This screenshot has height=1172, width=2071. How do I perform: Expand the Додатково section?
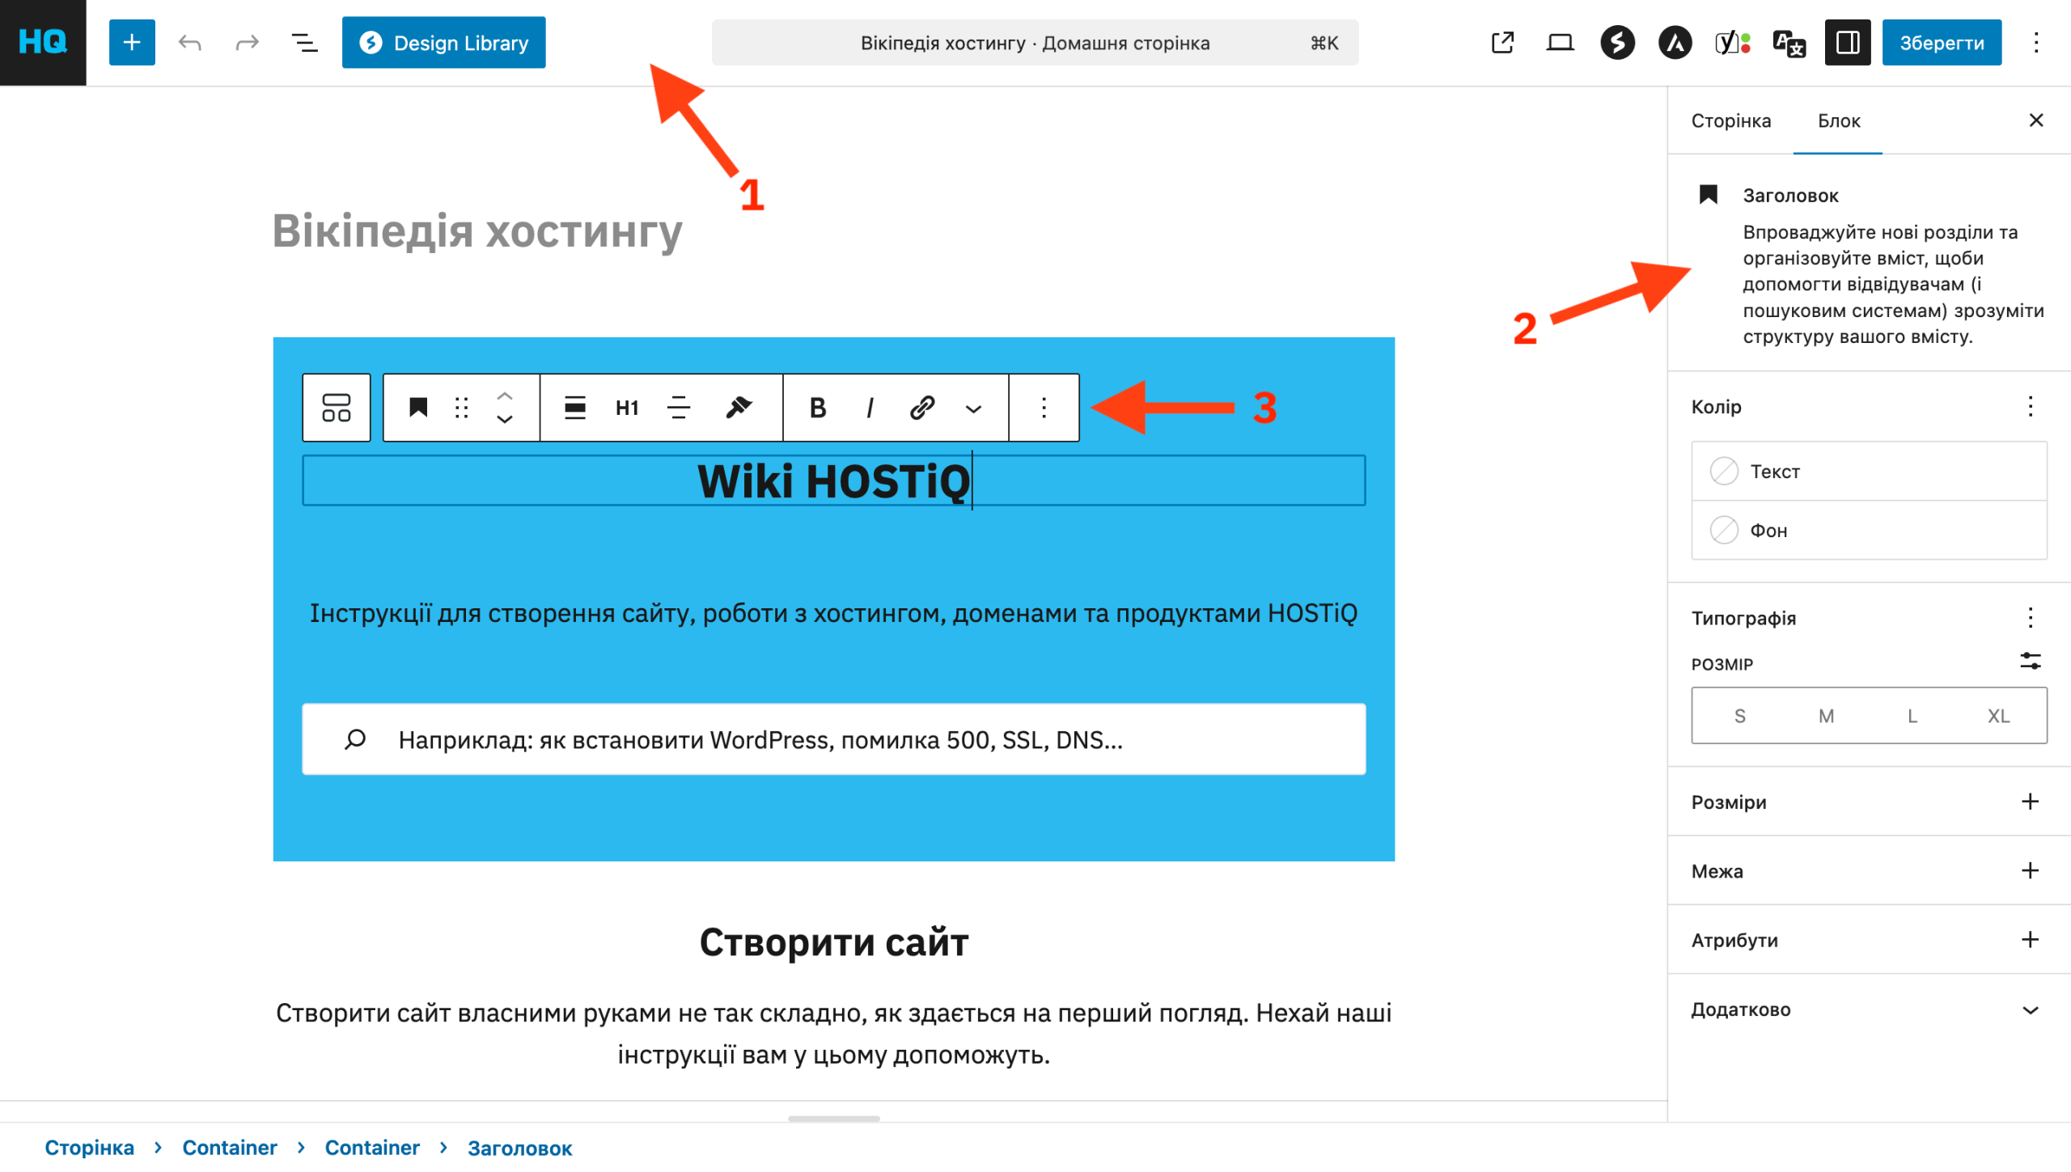(1869, 1009)
